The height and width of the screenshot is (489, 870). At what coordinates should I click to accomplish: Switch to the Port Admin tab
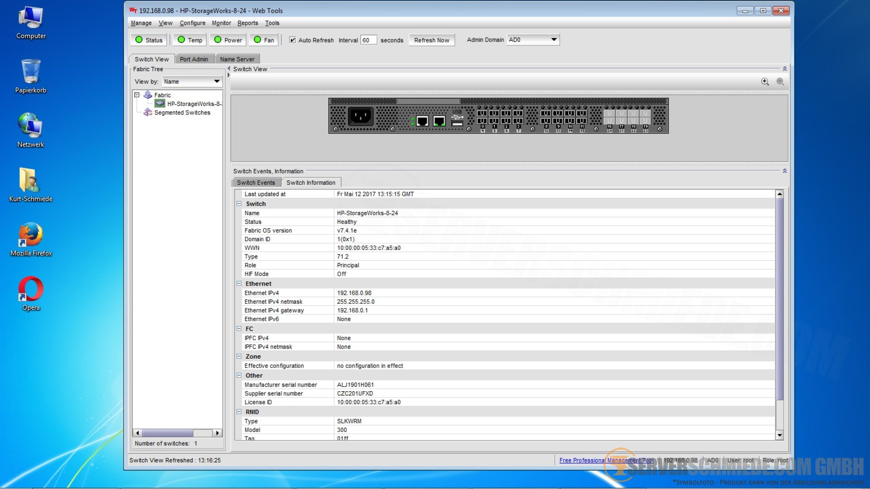pyautogui.click(x=194, y=59)
